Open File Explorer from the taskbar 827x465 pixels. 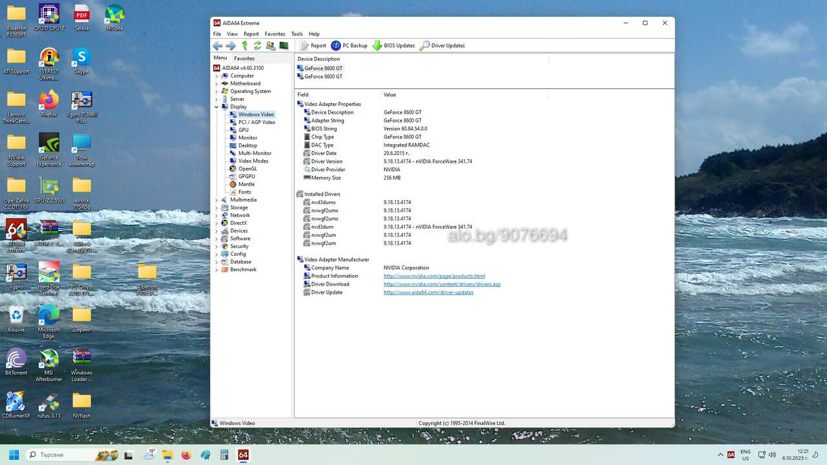[x=168, y=455]
